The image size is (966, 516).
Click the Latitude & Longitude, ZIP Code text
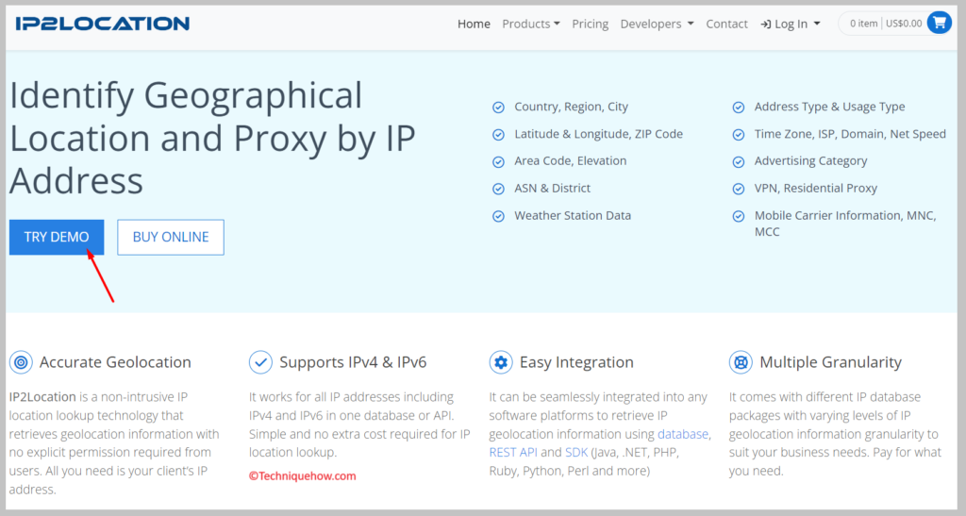tap(599, 134)
